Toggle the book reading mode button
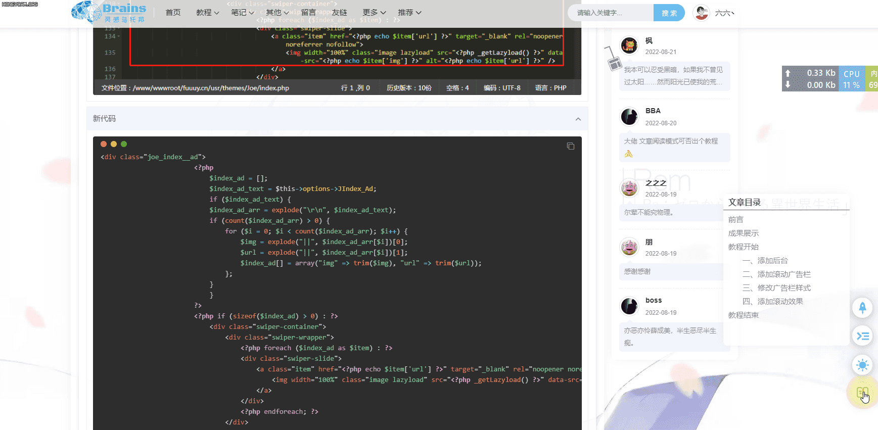The image size is (878, 430). [x=862, y=393]
